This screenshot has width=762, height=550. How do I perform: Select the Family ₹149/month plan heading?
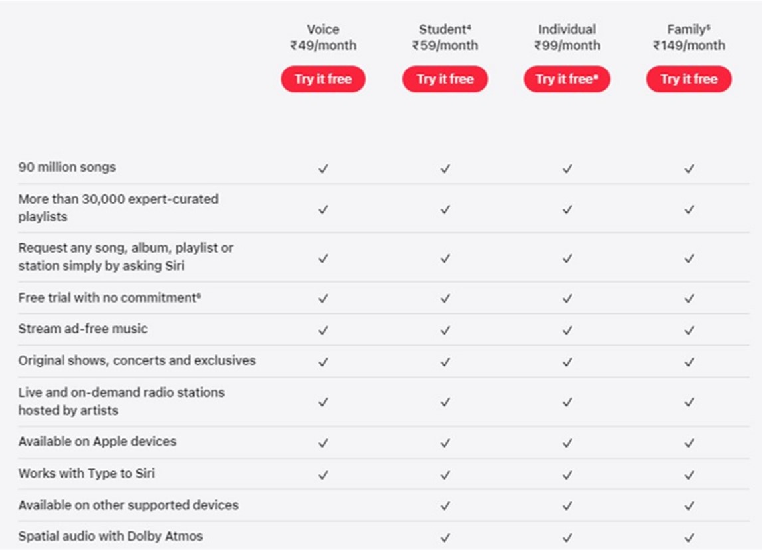[689, 37]
